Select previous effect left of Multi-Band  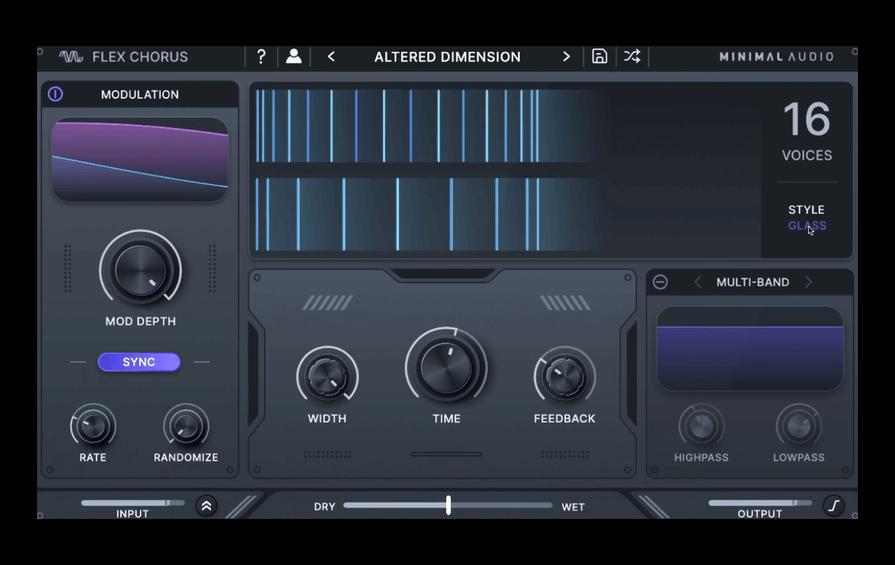click(698, 282)
